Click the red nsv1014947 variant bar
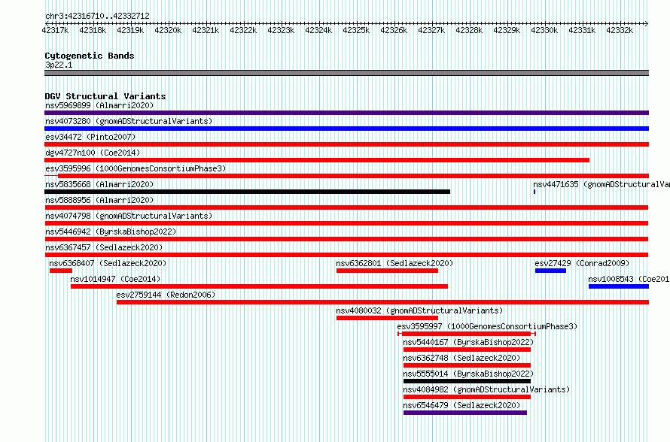Image resolution: width=670 pixels, height=442 pixels. [260, 286]
